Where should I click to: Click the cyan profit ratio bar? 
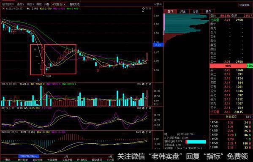point(196,142)
